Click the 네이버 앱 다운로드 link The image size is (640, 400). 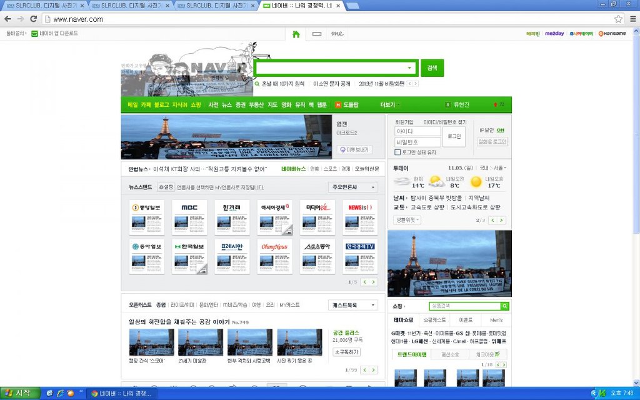click(55, 34)
